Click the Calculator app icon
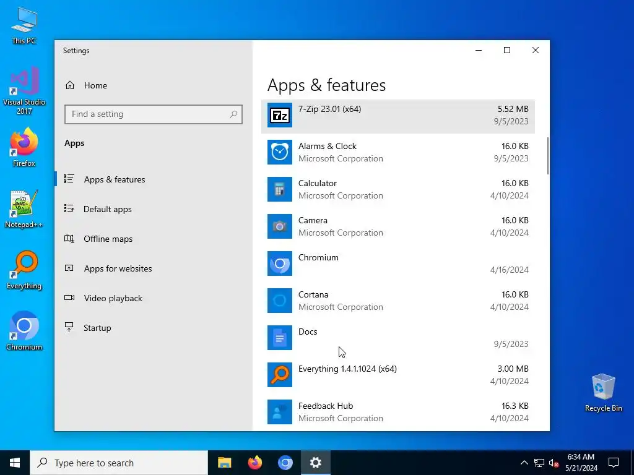The image size is (634, 475). click(x=279, y=189)
